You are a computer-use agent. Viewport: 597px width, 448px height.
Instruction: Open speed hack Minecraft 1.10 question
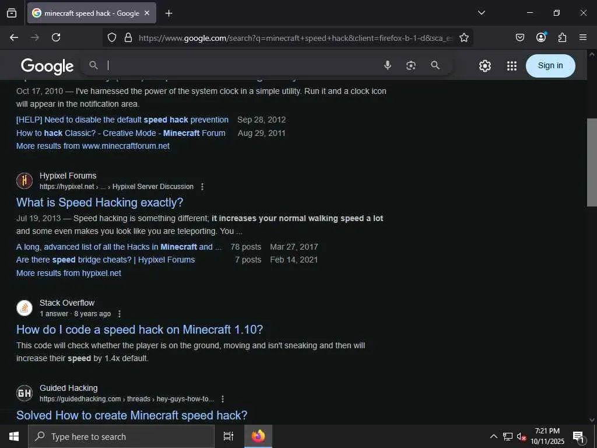tap(139, 330)
